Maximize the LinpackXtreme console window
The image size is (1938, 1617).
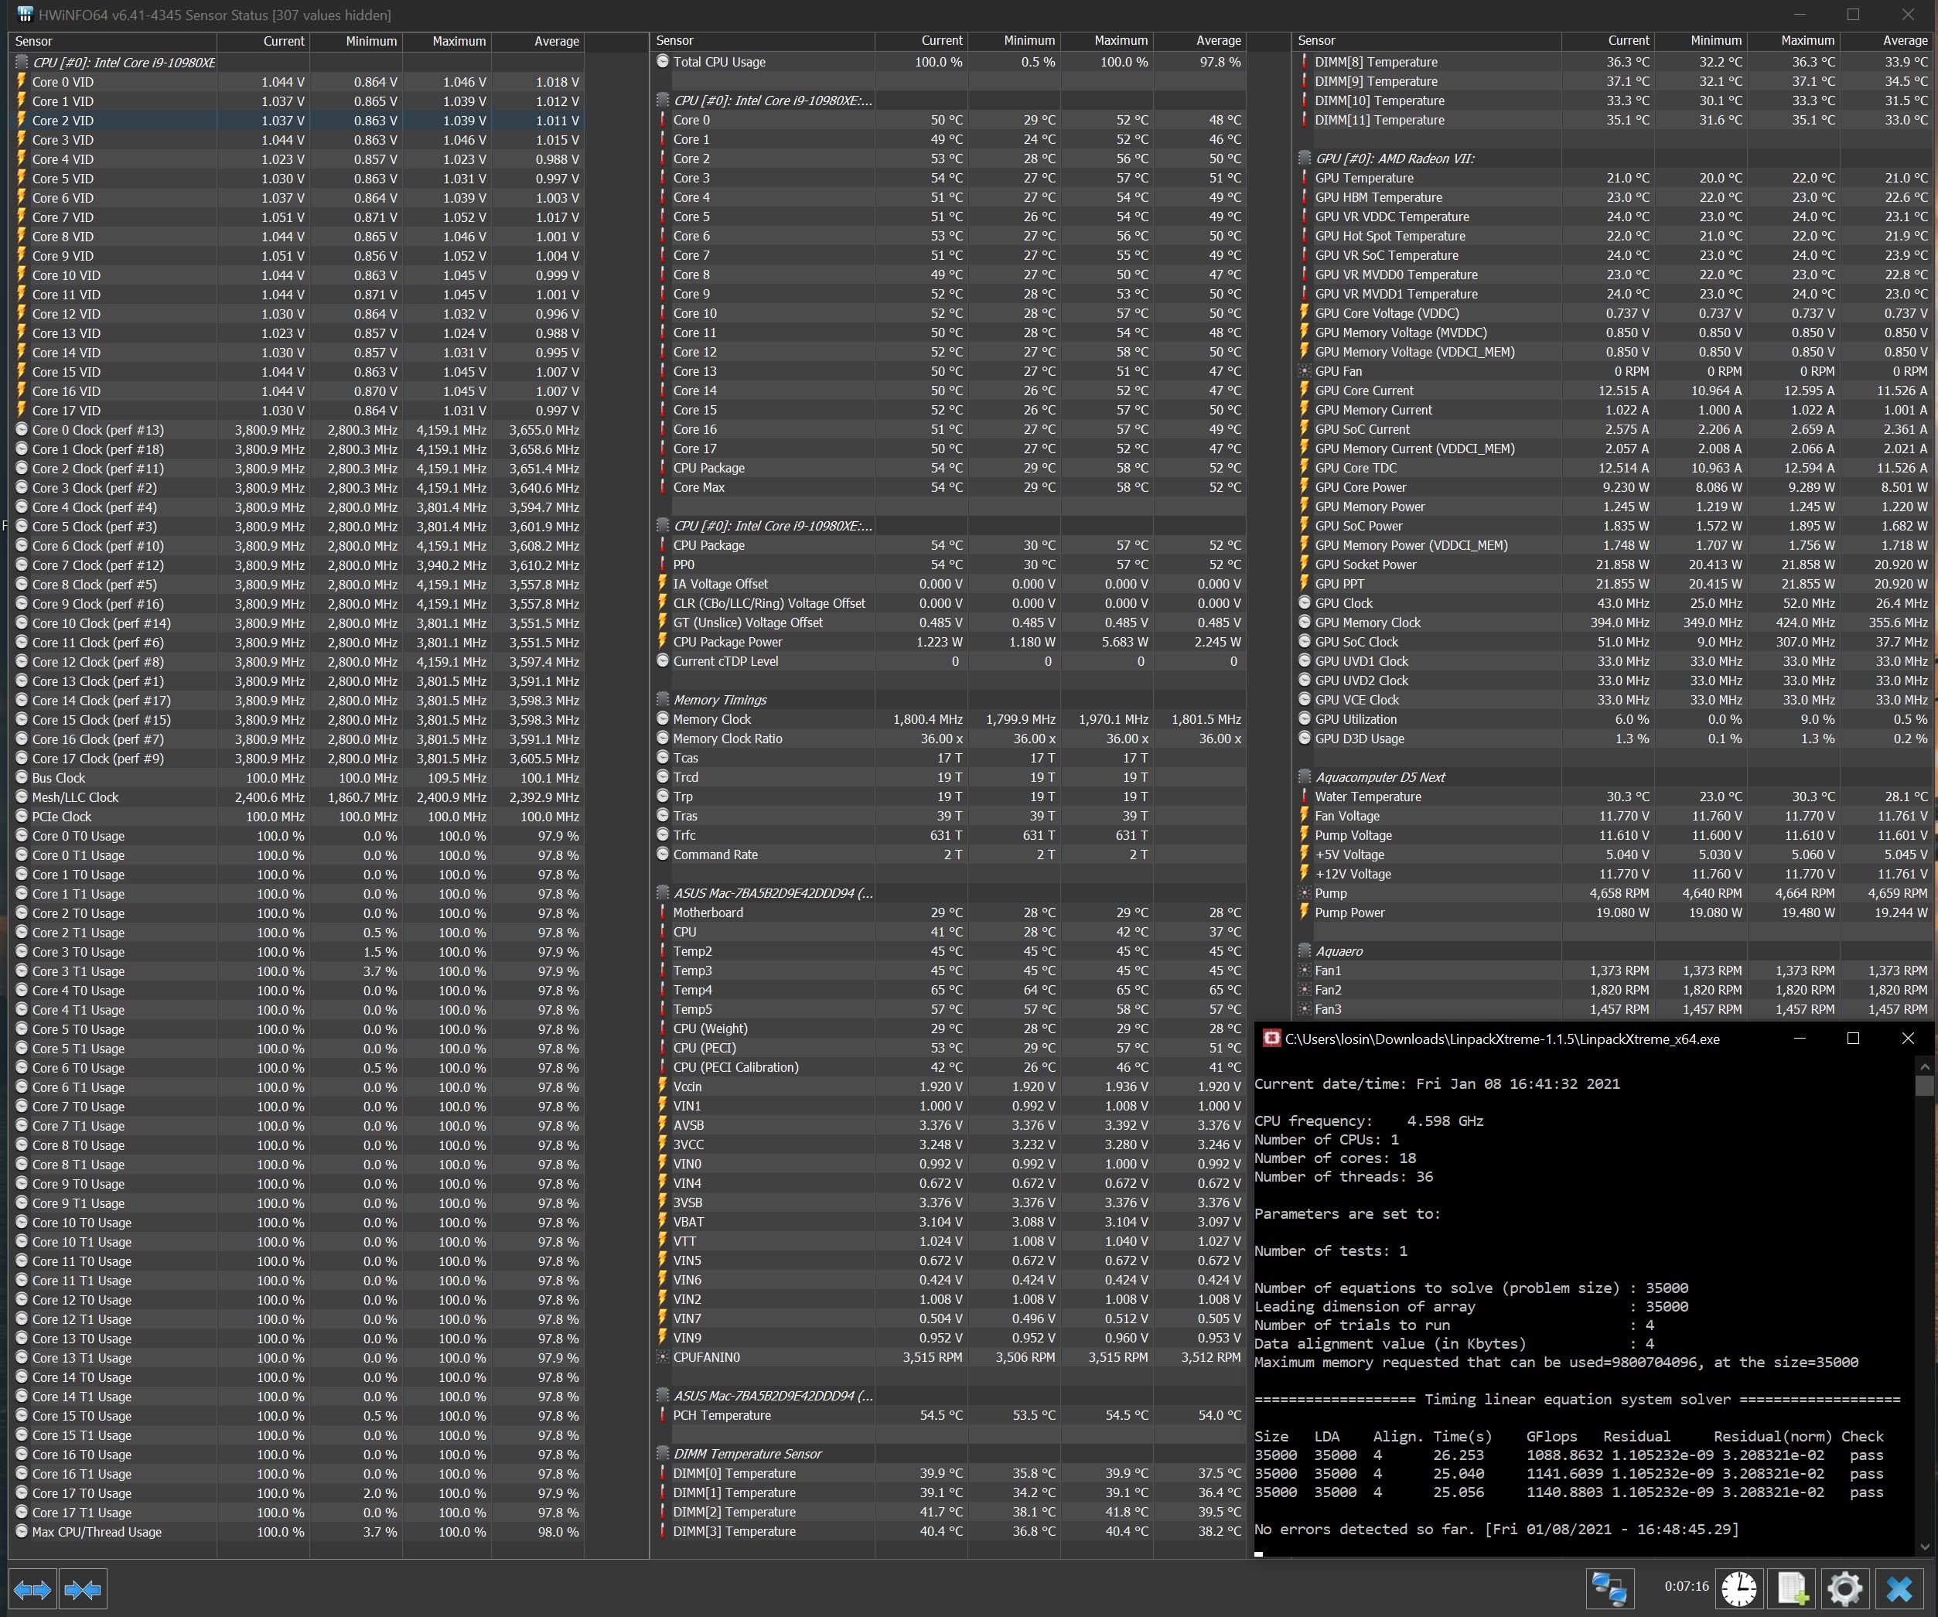(x=1852, y=1039)
